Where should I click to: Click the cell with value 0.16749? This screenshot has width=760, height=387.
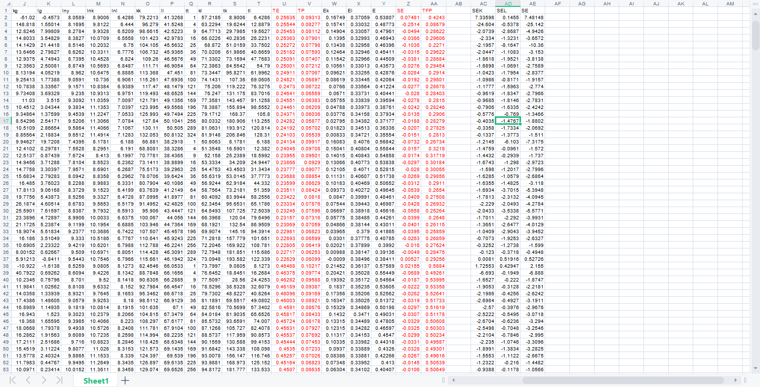click(x=334, y=17)
